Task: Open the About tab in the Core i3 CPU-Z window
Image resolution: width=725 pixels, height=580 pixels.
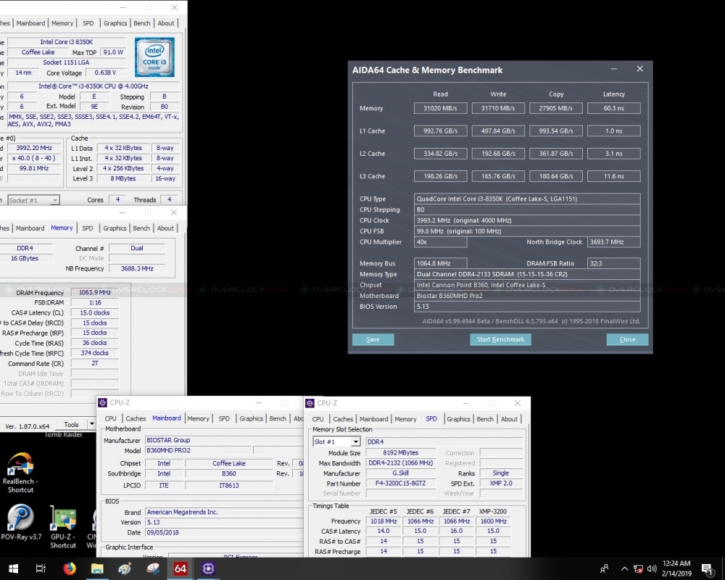Action: [166, 23]
